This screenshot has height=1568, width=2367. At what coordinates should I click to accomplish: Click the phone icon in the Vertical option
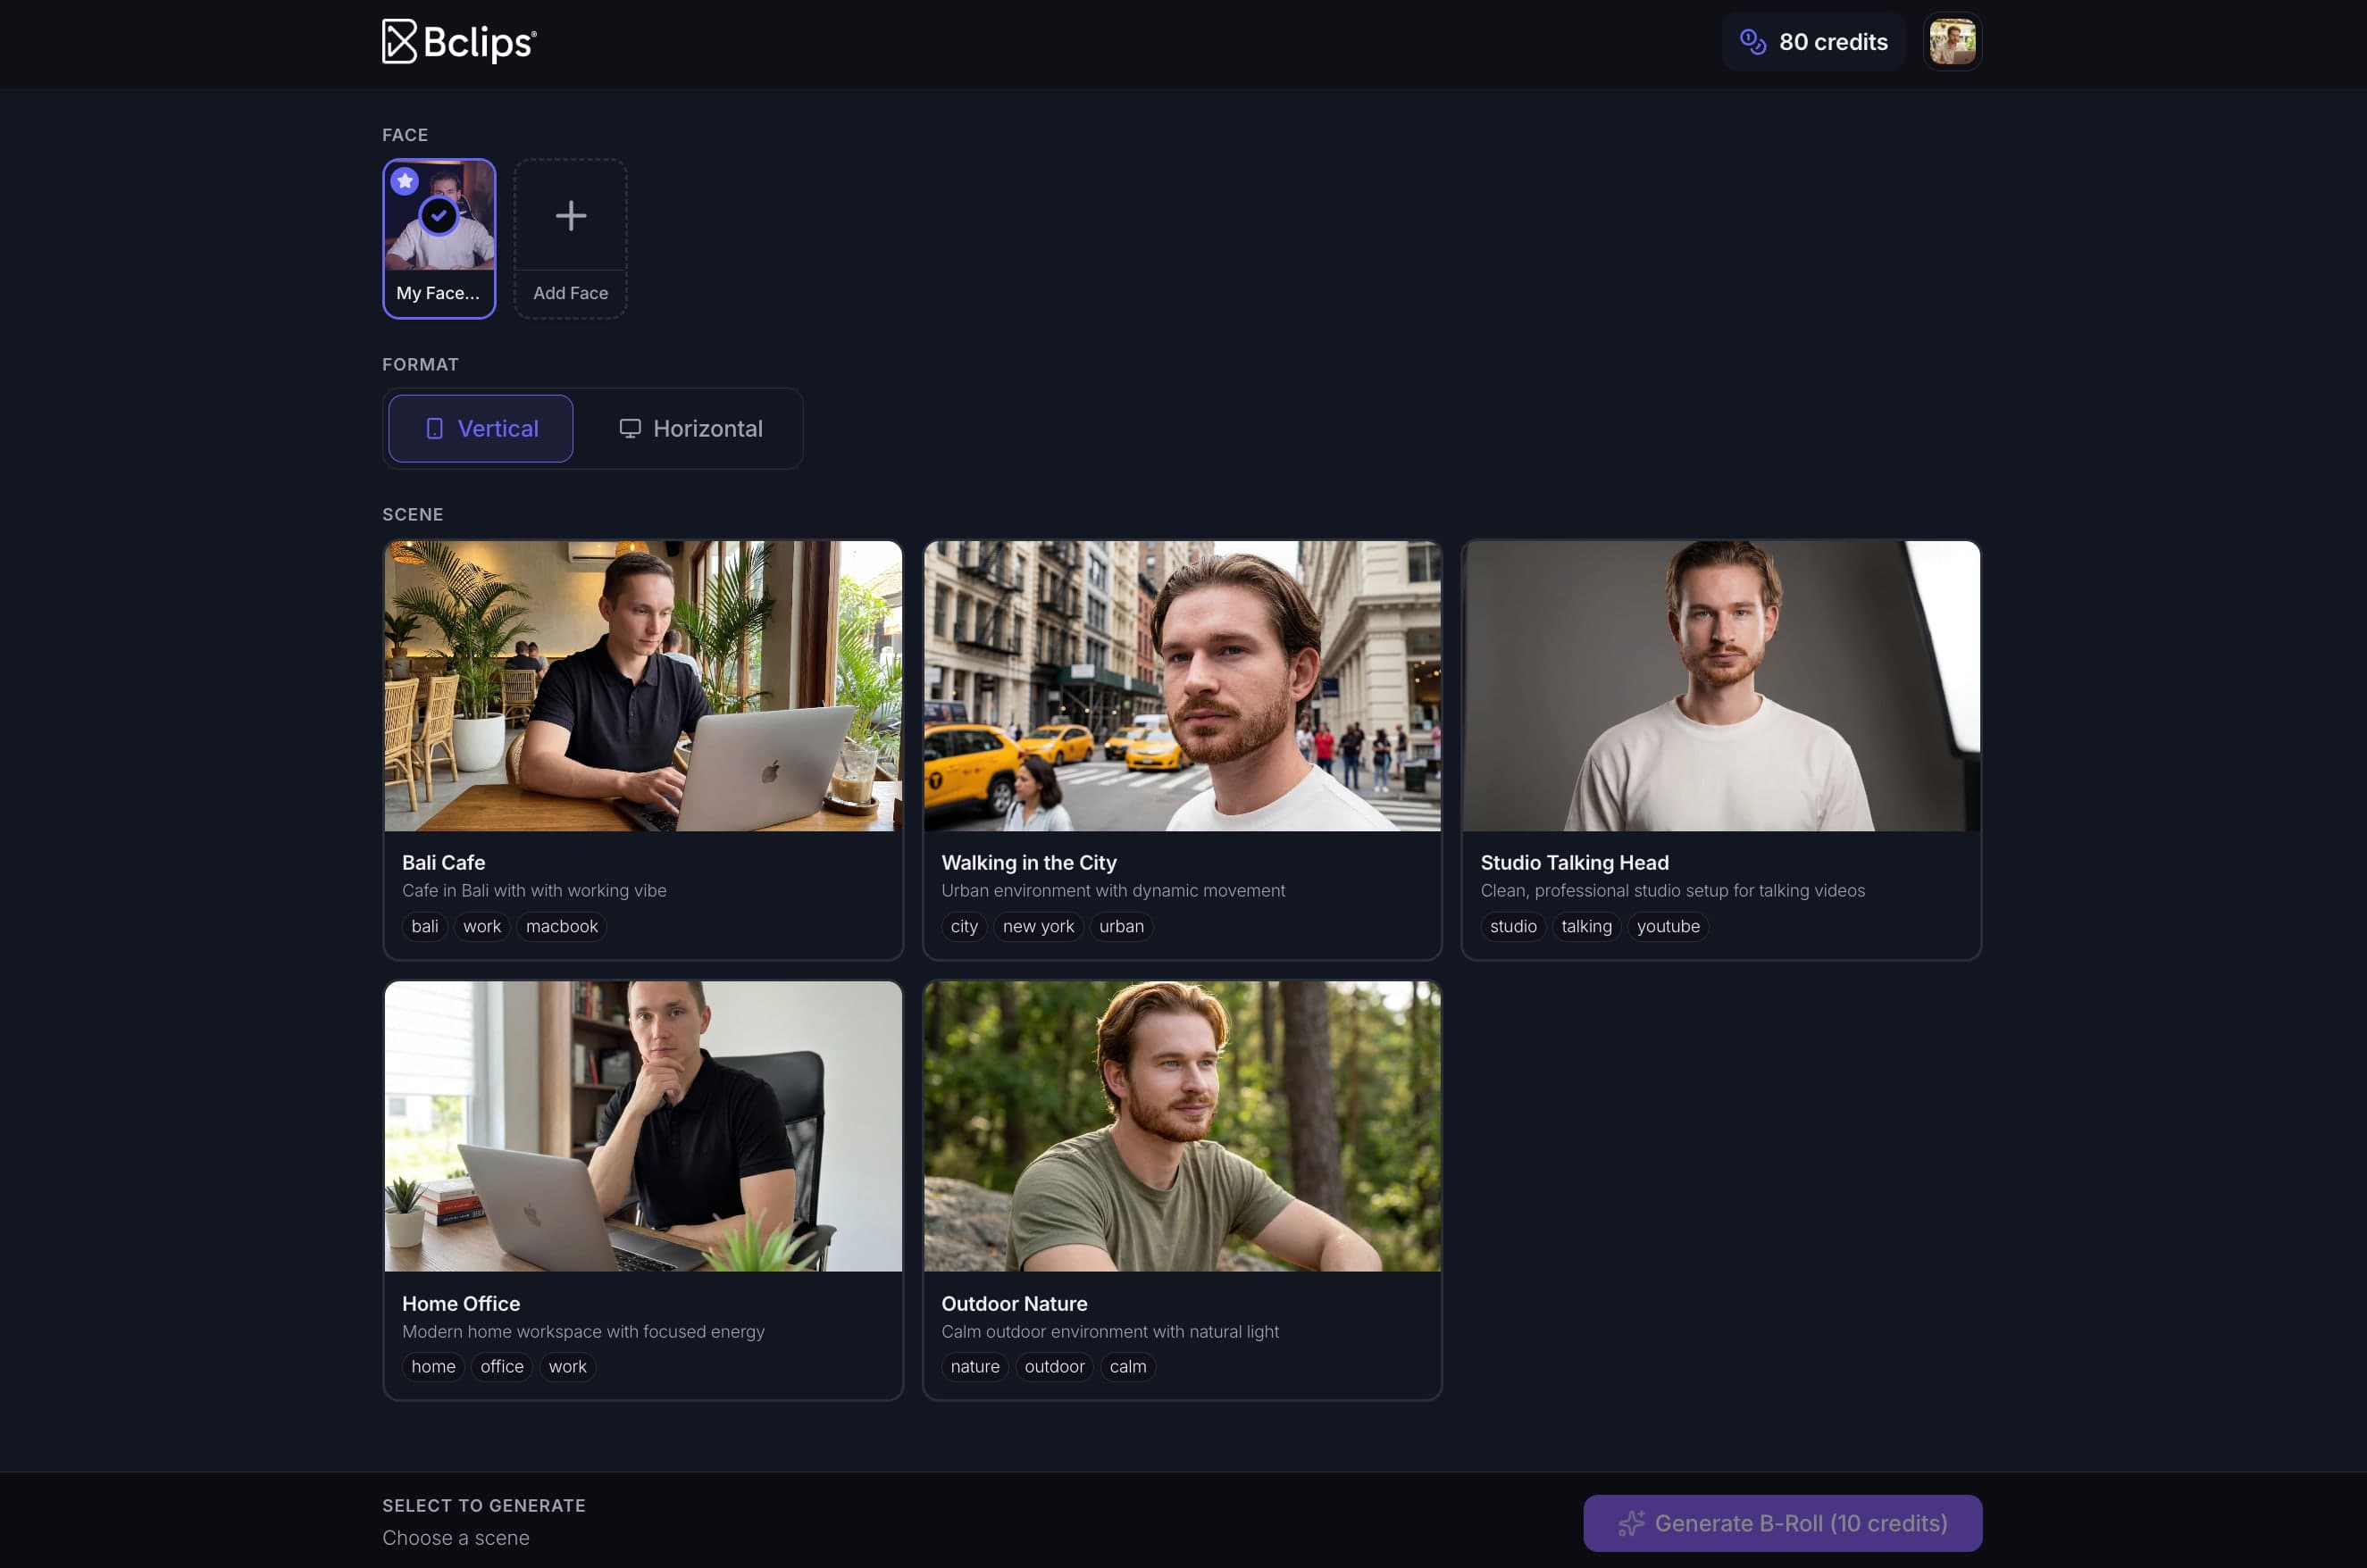[x=434, y=428]
